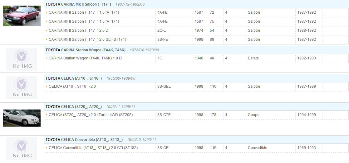Click No IMG placeholder for Celica Convertible
Viewport: 349px width, 163px height.
coord(22,149)
